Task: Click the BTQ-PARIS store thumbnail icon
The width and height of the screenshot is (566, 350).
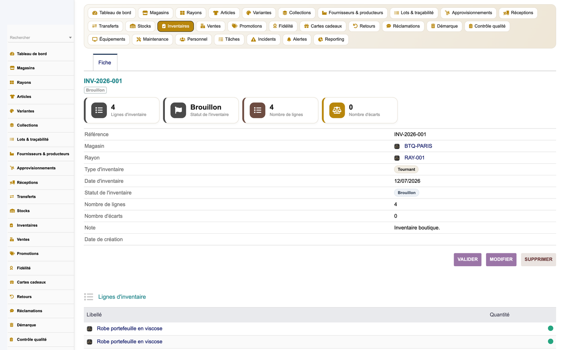Action: [397, 146]
